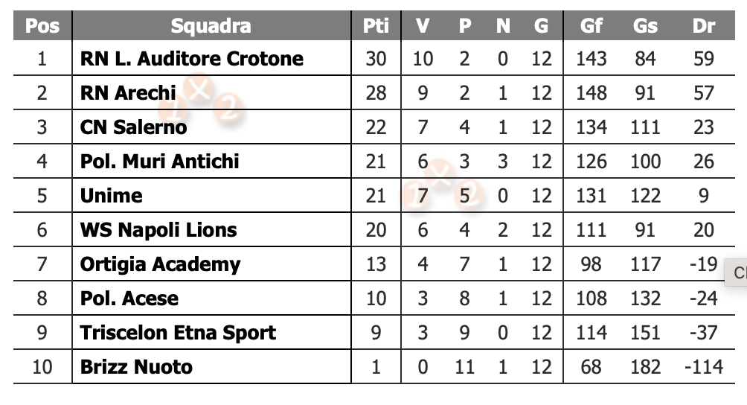Click Brizz Nuoto team name
The height and width of the screenshot is (405, 747).
(136, 367)
